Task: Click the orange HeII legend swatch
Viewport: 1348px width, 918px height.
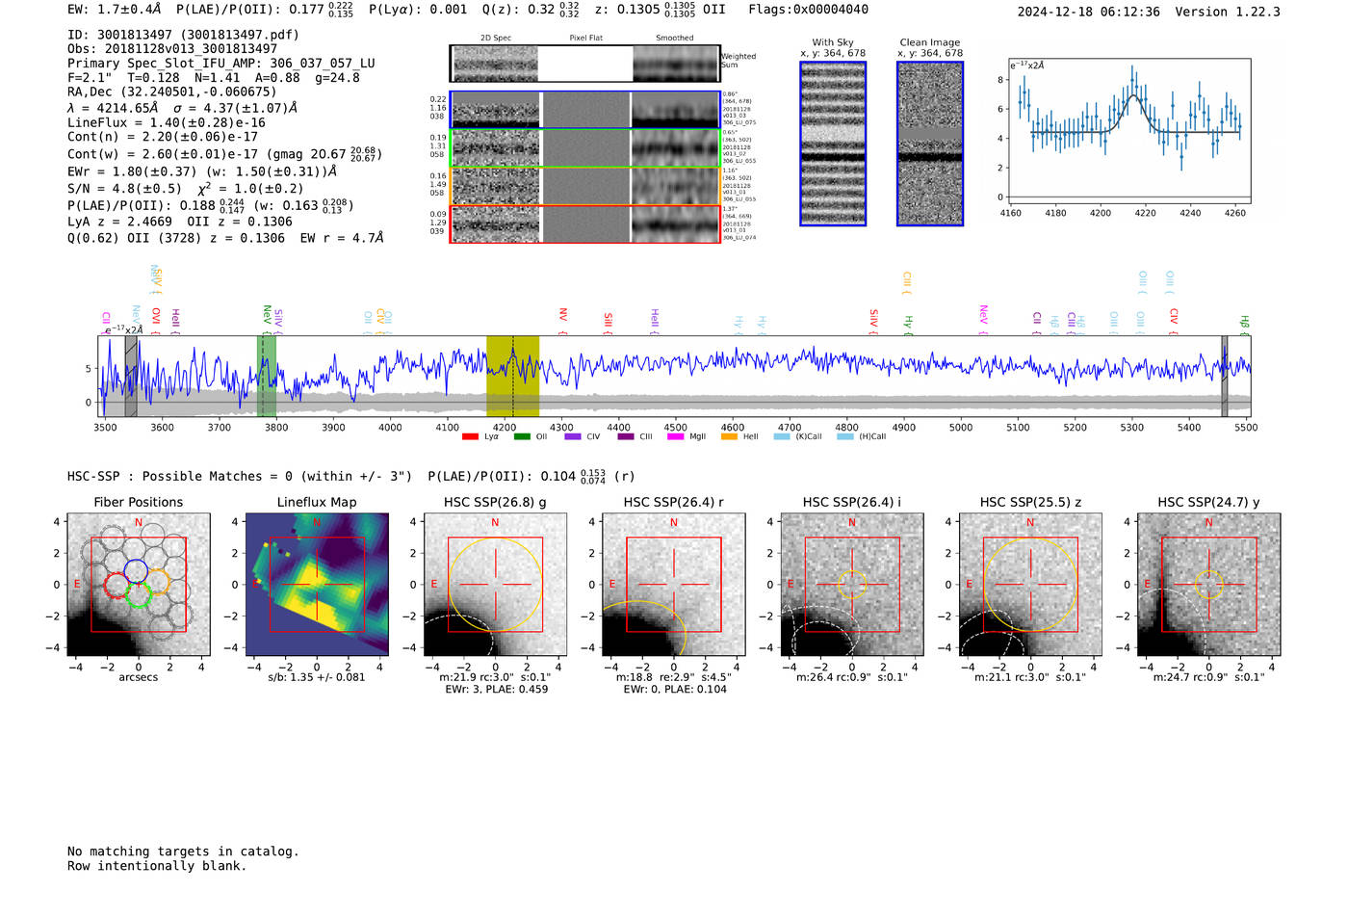Action: (729, 436)
